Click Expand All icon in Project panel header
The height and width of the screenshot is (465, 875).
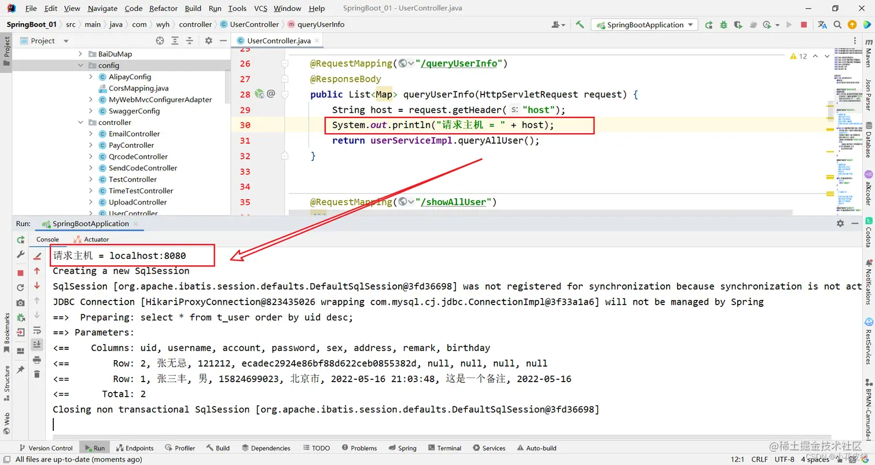(x=175, y=41)
